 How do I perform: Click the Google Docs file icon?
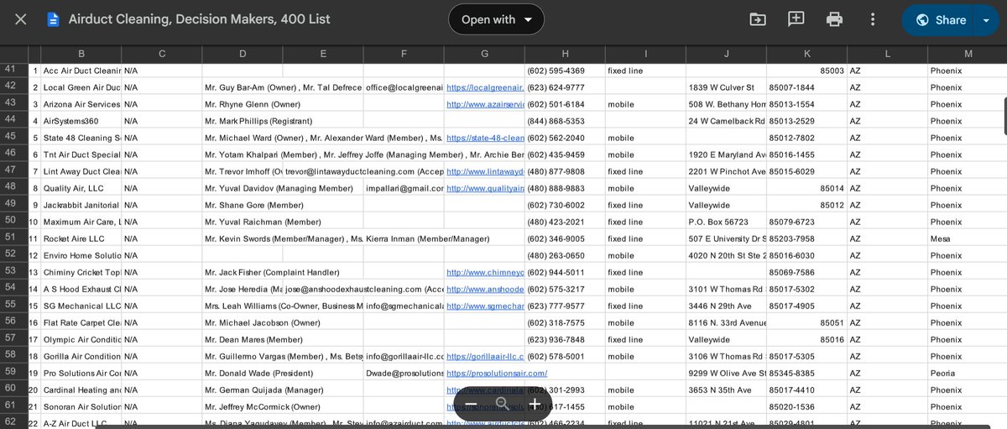click(x=54, y=19)
